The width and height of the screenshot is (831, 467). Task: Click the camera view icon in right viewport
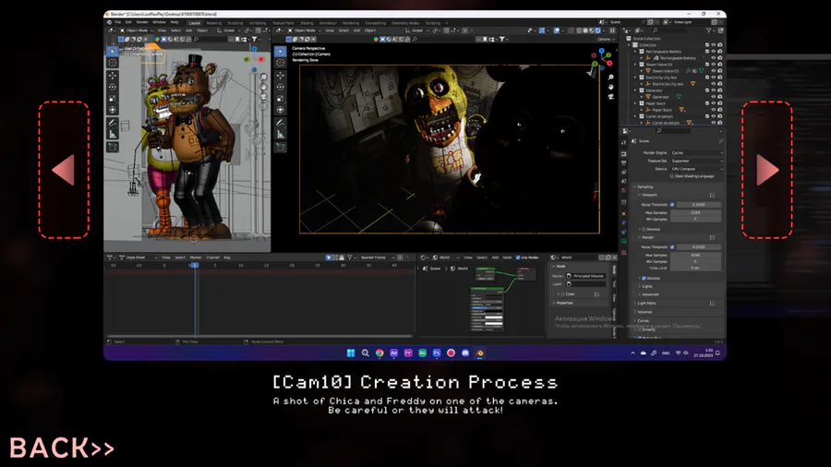click(x=610, y=96)
